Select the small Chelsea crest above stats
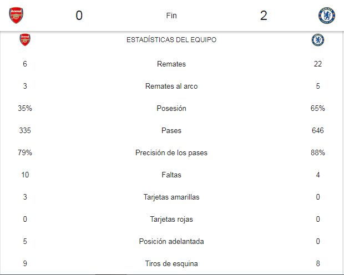The width and height of the screenshot is (344, 275). click(318, 40)
